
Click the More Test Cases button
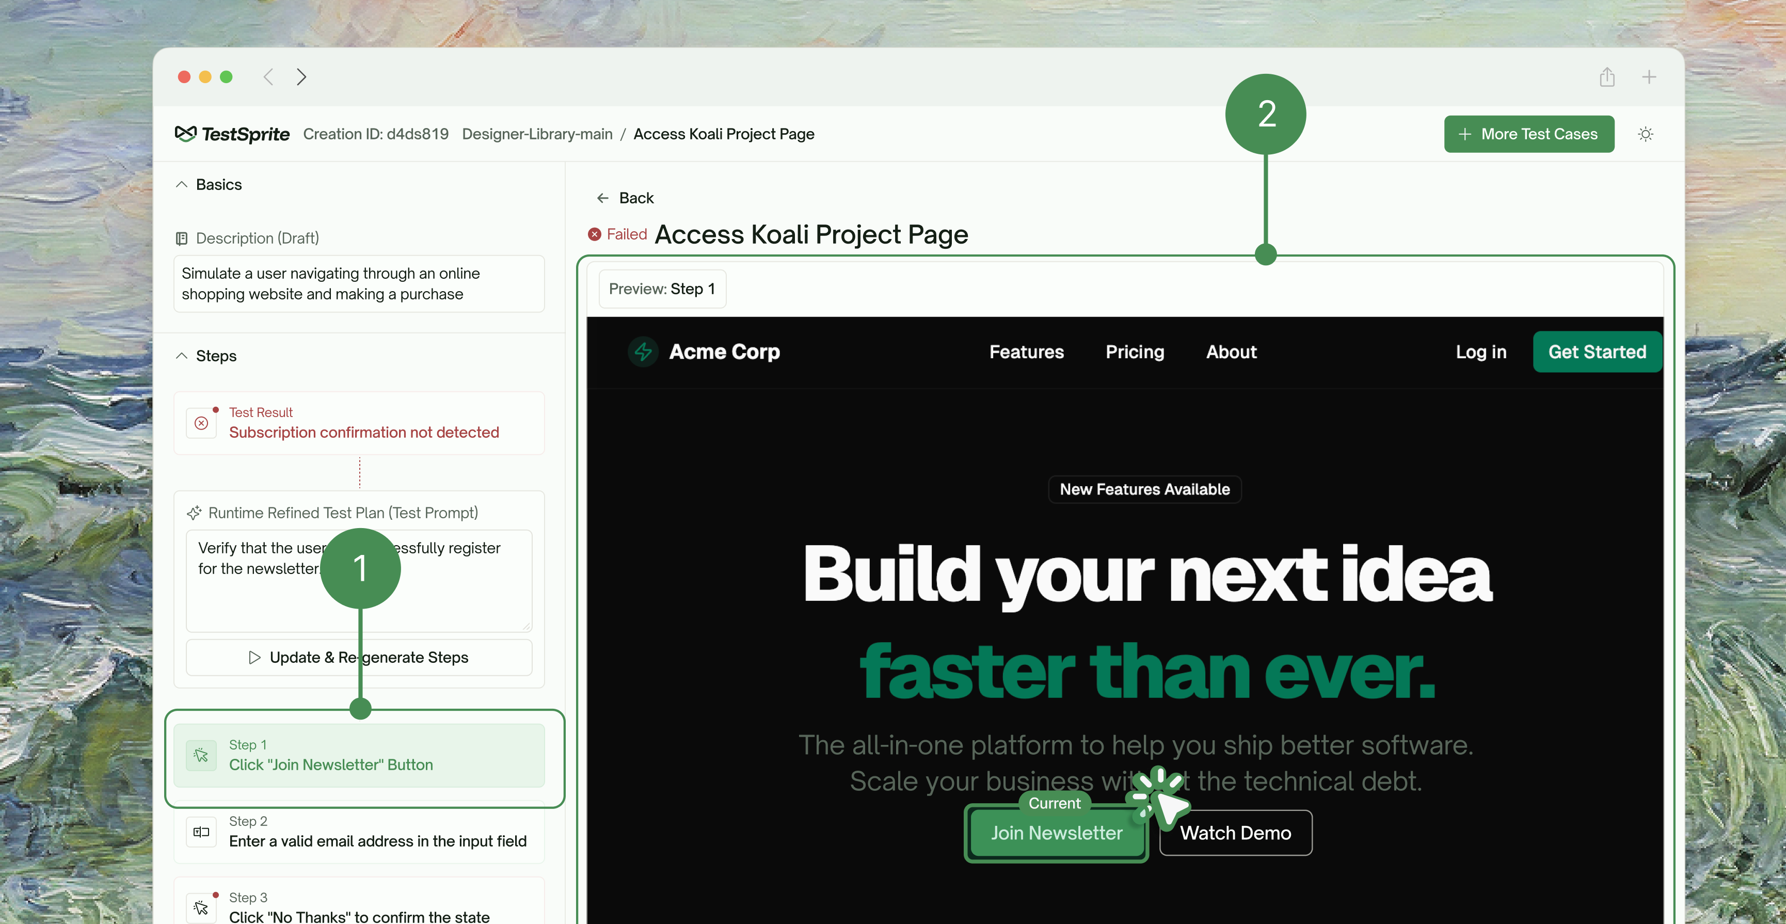click(1529, 134)
